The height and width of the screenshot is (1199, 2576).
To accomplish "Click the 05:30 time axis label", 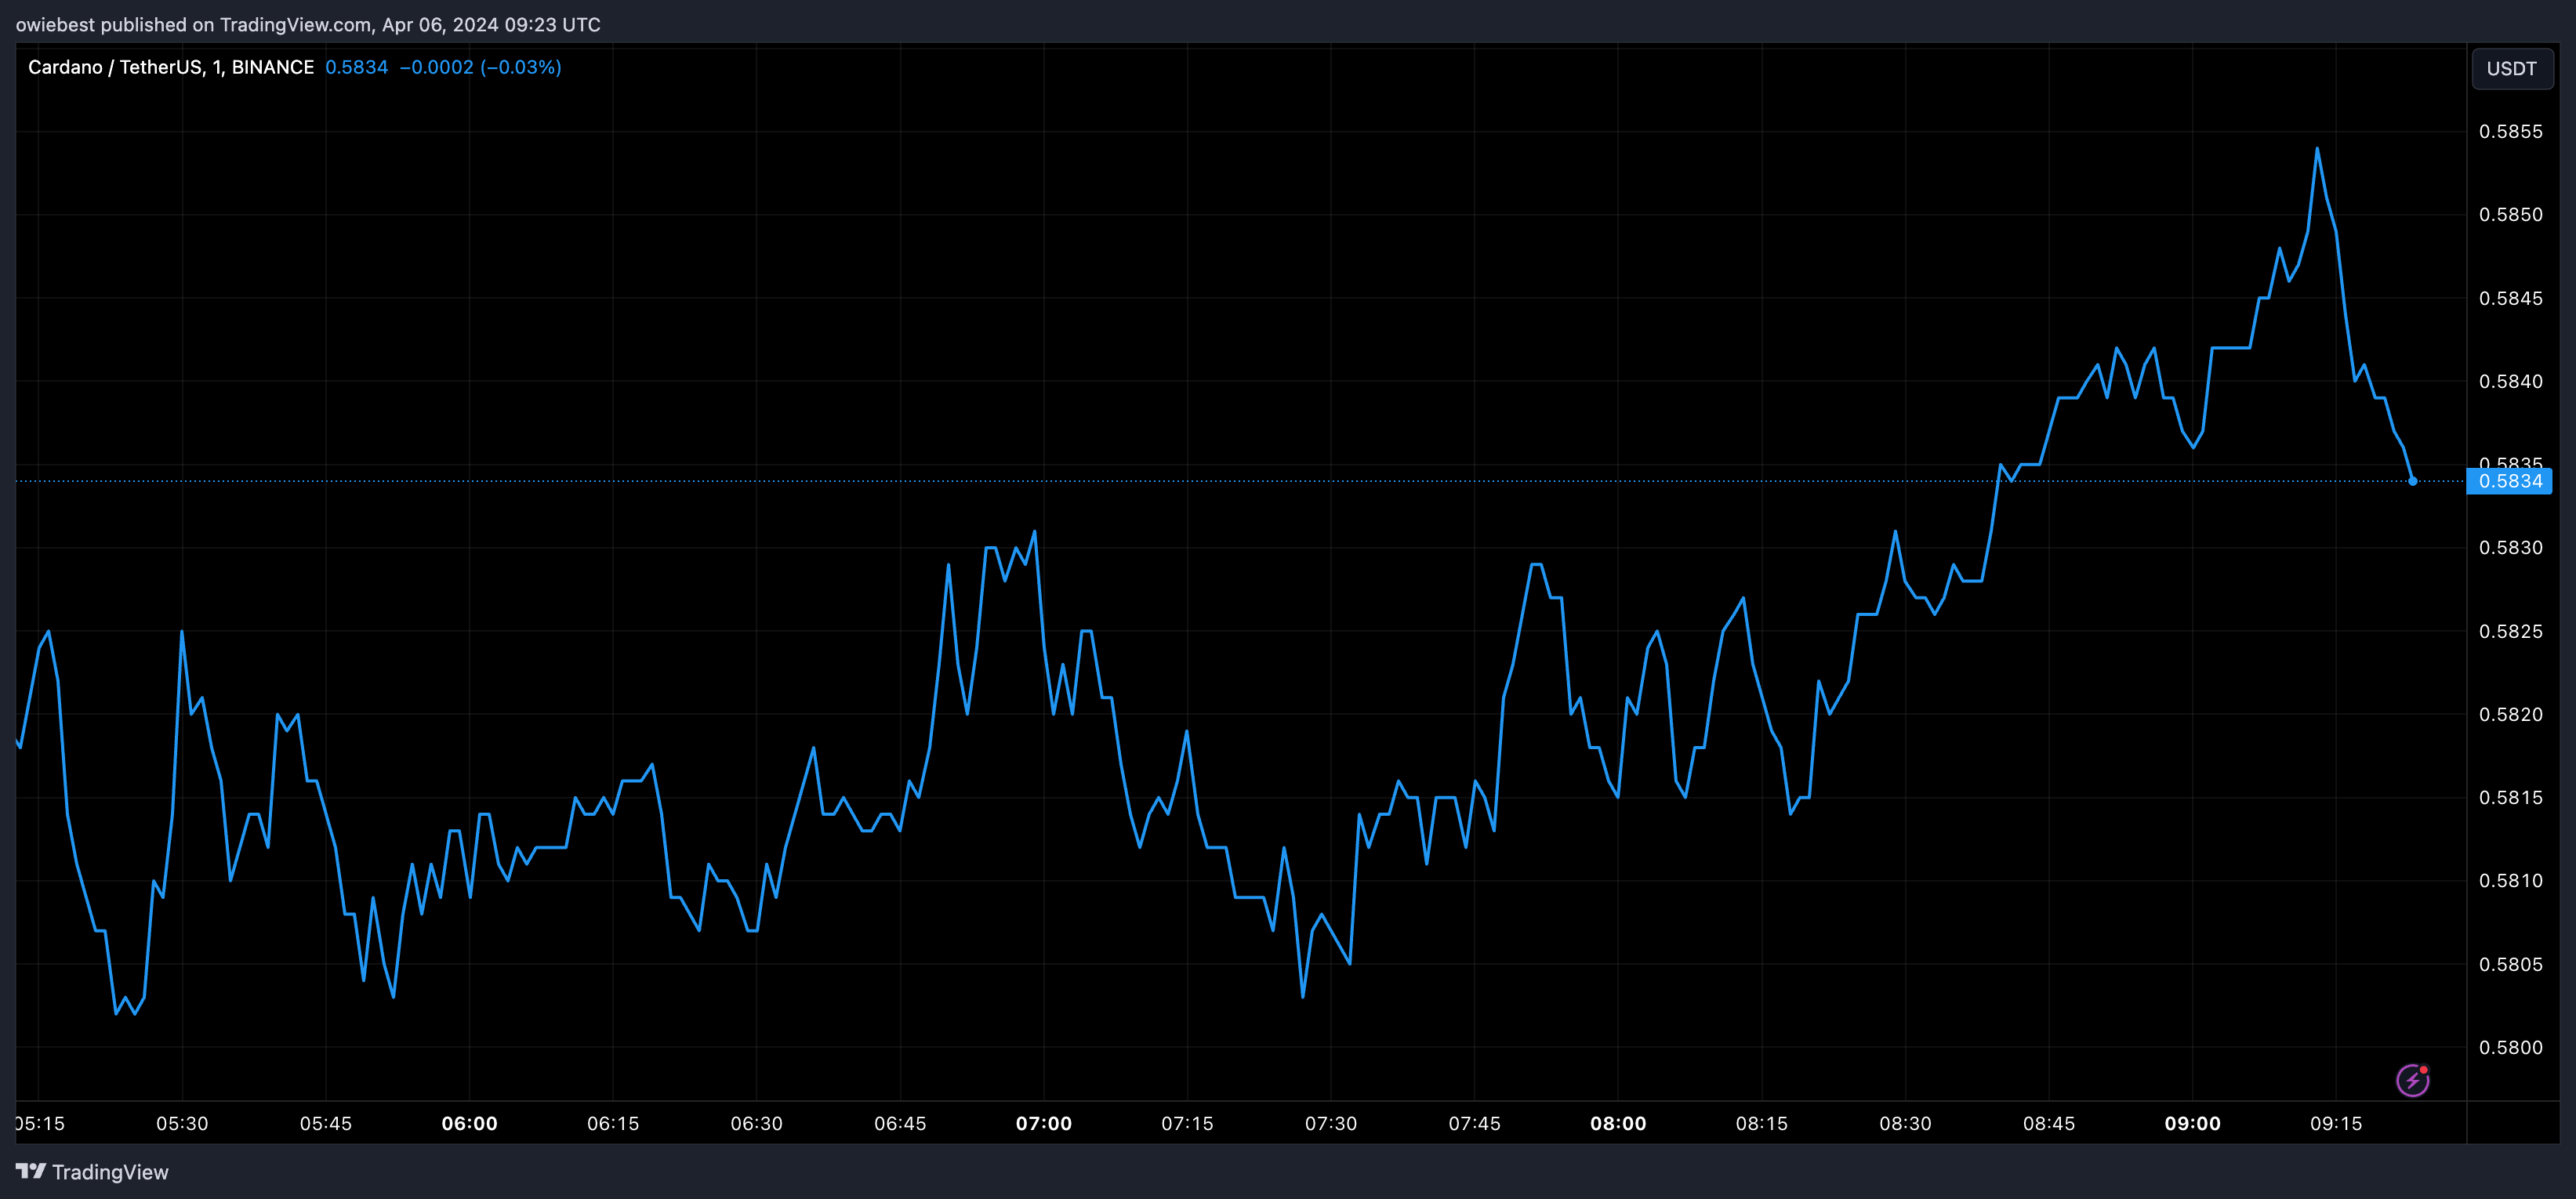I will (x=182, y=1123).
